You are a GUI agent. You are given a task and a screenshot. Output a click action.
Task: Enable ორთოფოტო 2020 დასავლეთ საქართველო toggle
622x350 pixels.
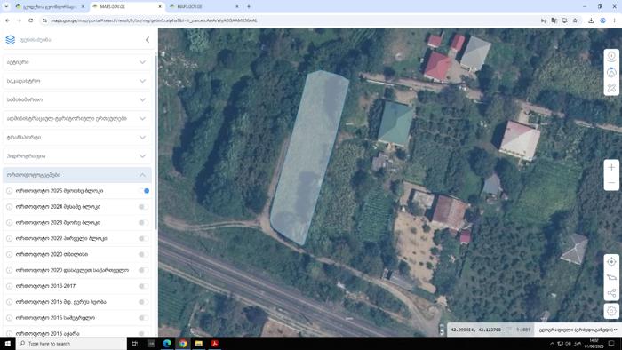point(144,270)
